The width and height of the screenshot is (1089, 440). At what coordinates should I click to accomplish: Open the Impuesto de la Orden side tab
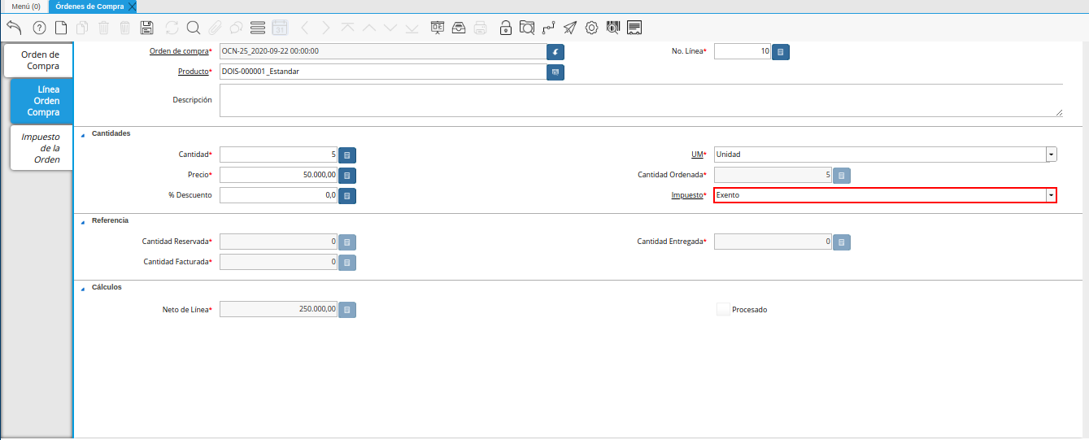tap(42, 148)
